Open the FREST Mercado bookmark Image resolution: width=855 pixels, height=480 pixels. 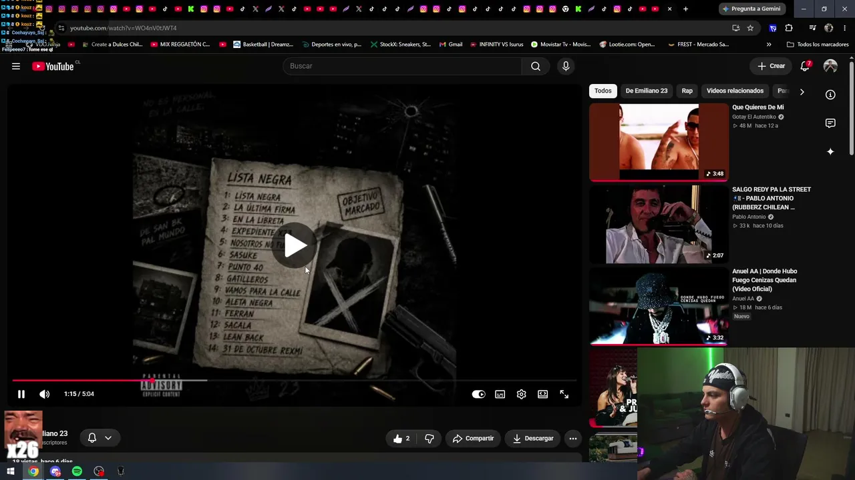698,45
